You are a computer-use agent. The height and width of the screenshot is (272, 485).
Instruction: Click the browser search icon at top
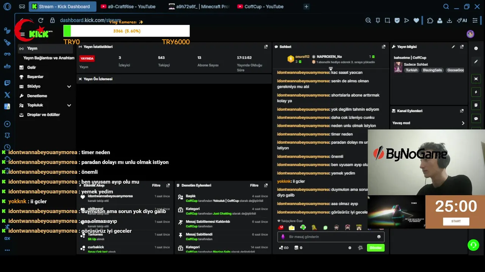point(446,6)
